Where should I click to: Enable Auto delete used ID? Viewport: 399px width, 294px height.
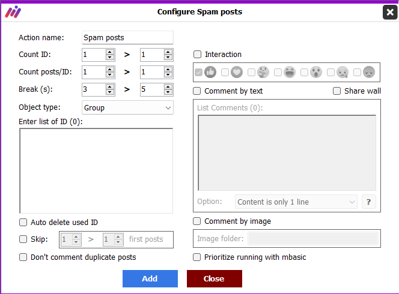pyautogui.click(x=23, y=223)
